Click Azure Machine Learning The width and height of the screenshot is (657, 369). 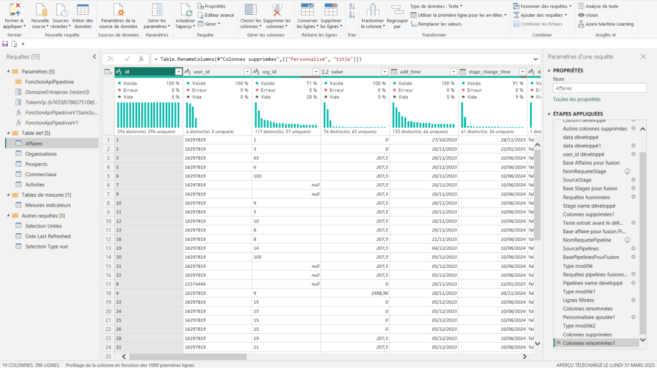(606, 24)
